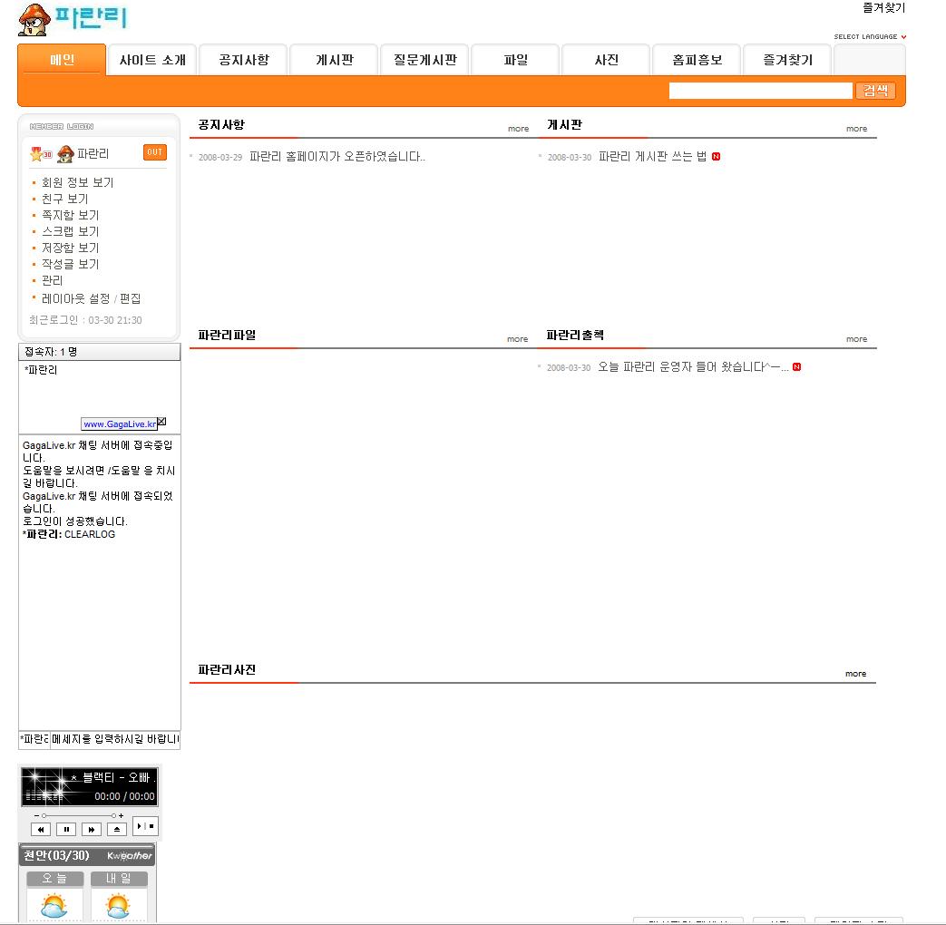Click the 검색 search button
The height and width of the screenshot is (925, 946).
[x=874, y=91]
